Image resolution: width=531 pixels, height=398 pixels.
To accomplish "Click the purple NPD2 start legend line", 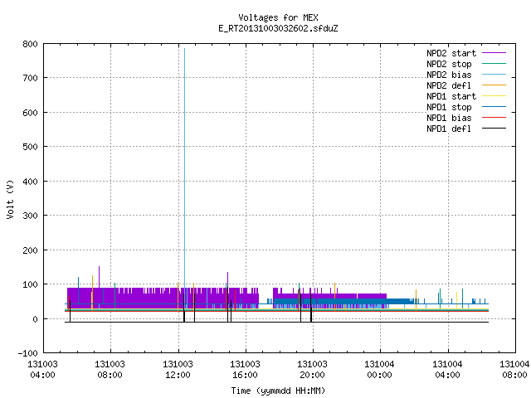I will (x=494, y=53).
